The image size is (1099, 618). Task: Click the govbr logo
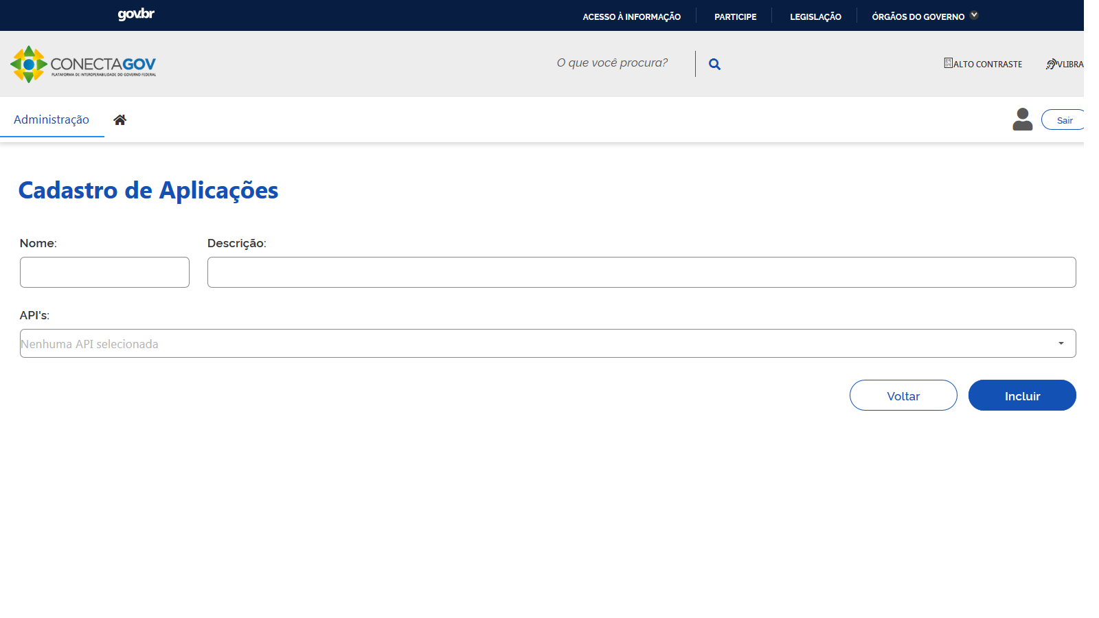[135, 14]
